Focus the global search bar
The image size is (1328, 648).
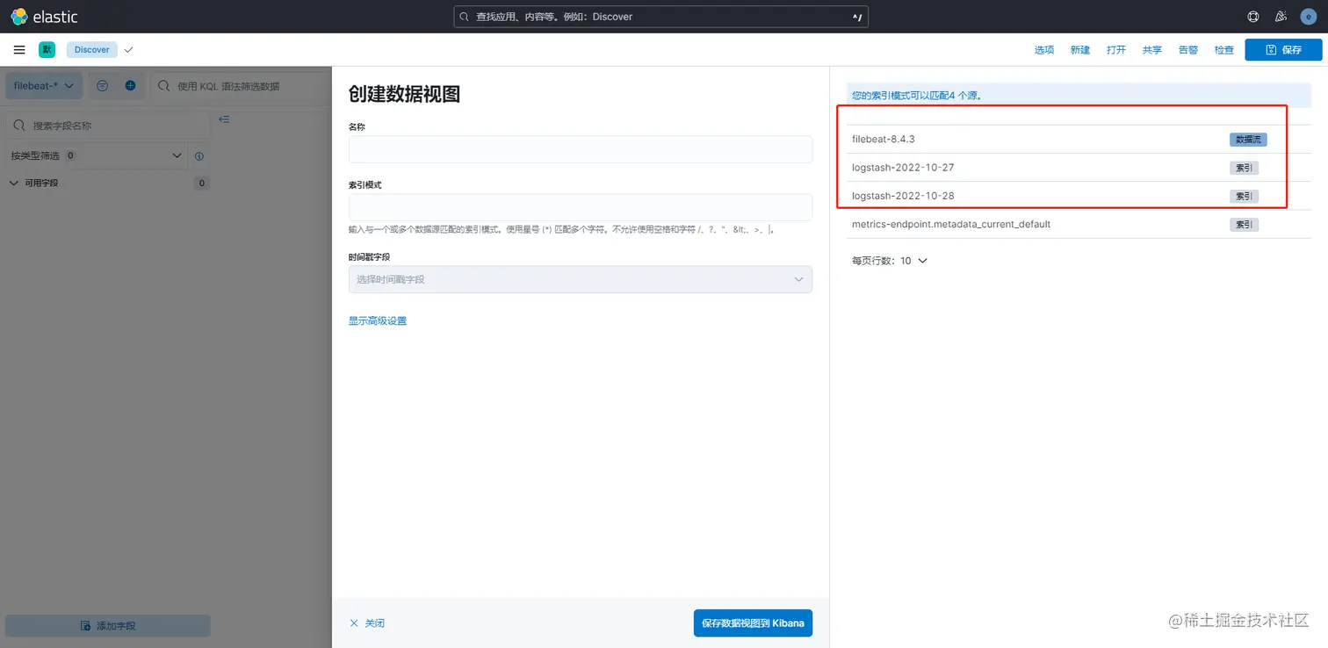point(660,17)
